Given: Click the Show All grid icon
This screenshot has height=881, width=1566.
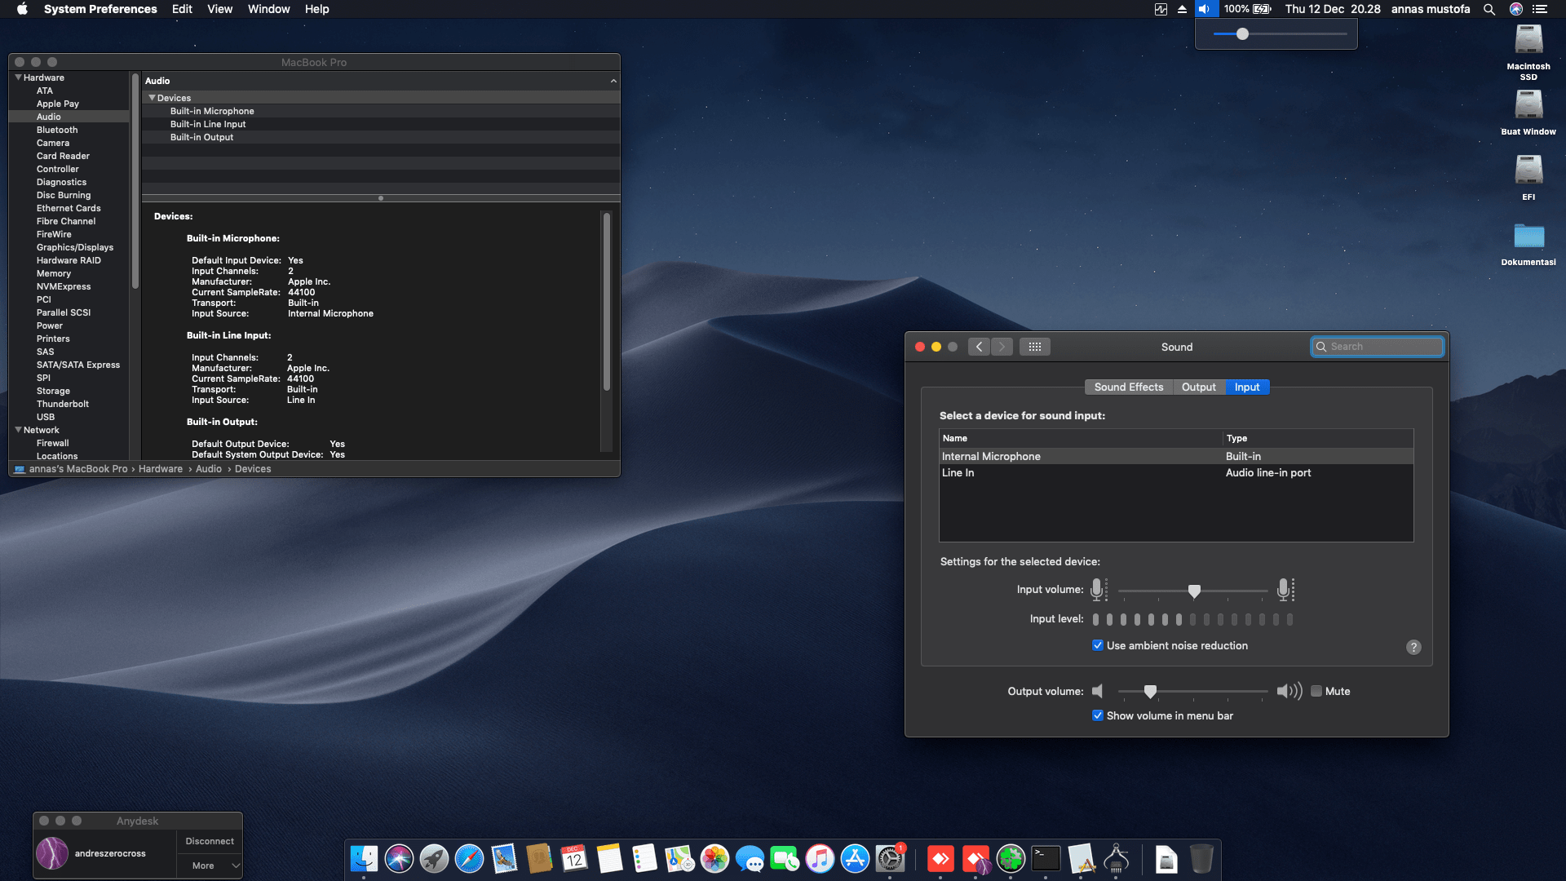Looking at the screenshot, I should 1034,347.
